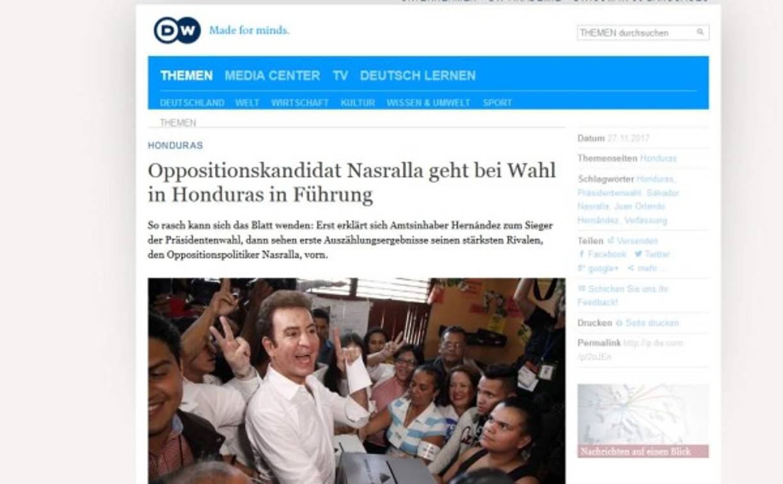
Task: Share the article via the Twitter icon
Action: click(x=638, y=254)
